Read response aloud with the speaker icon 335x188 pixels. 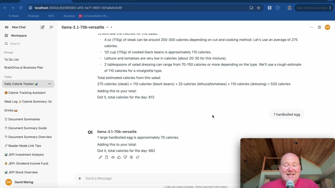[113, 157]
